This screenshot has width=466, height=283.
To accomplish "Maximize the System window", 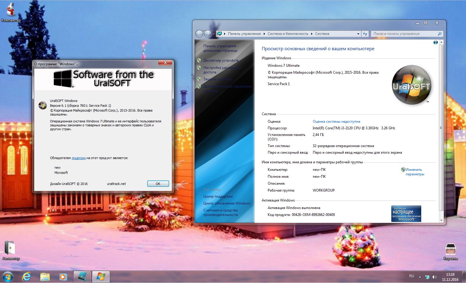I will tap(426, 23).
